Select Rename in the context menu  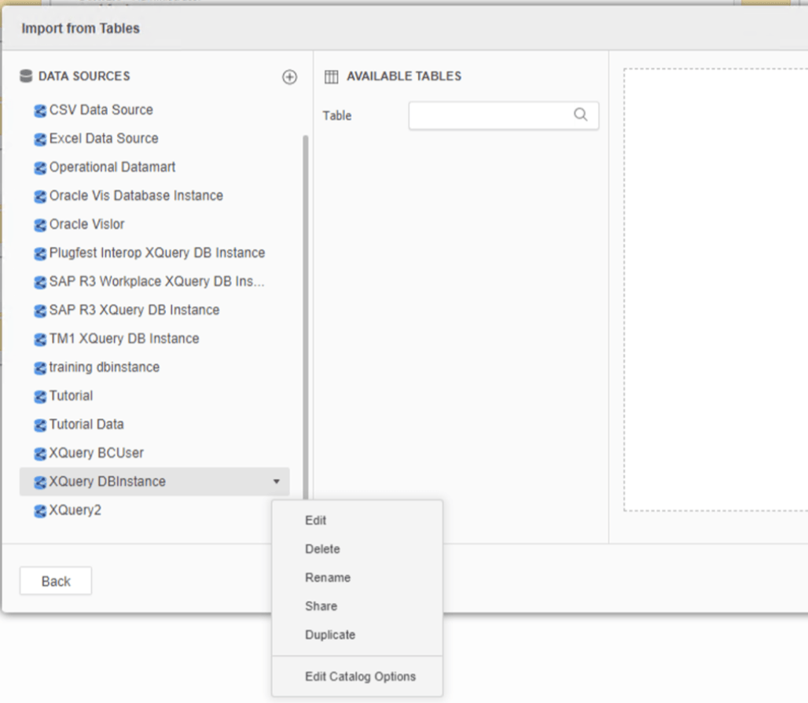328,577
